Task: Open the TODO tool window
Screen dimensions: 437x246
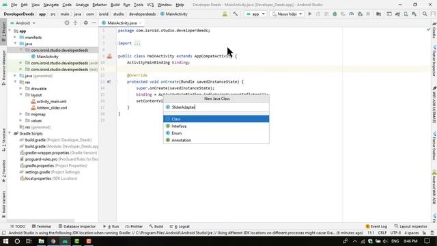Action: (18, 226)
